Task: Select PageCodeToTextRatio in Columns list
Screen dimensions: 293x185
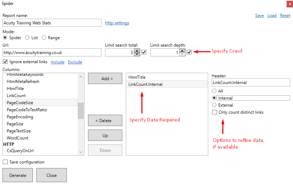Action: [x=41, y=109]
